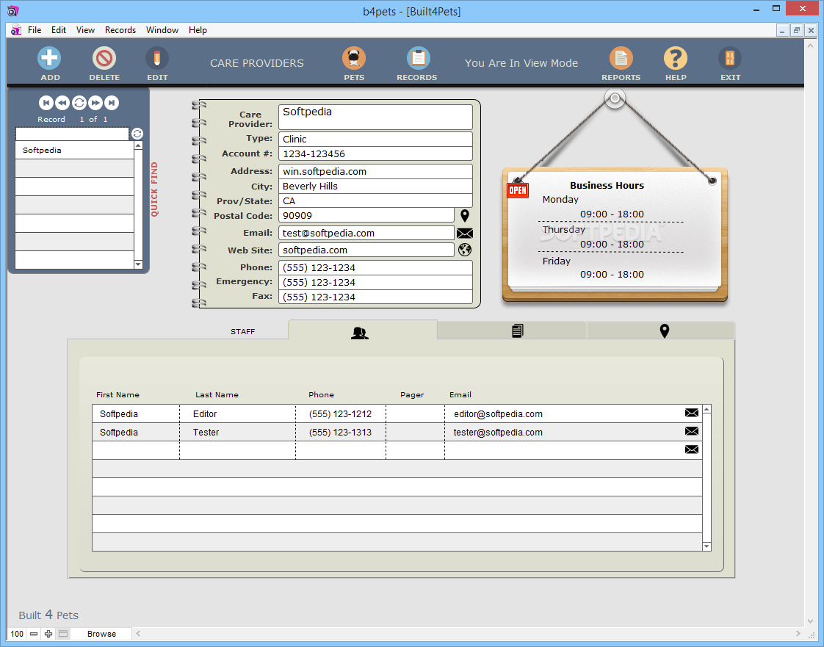This screenshot has width=824, height=647.
Task: Open the RECORDS clipboard icon
Action: point(419,58)
